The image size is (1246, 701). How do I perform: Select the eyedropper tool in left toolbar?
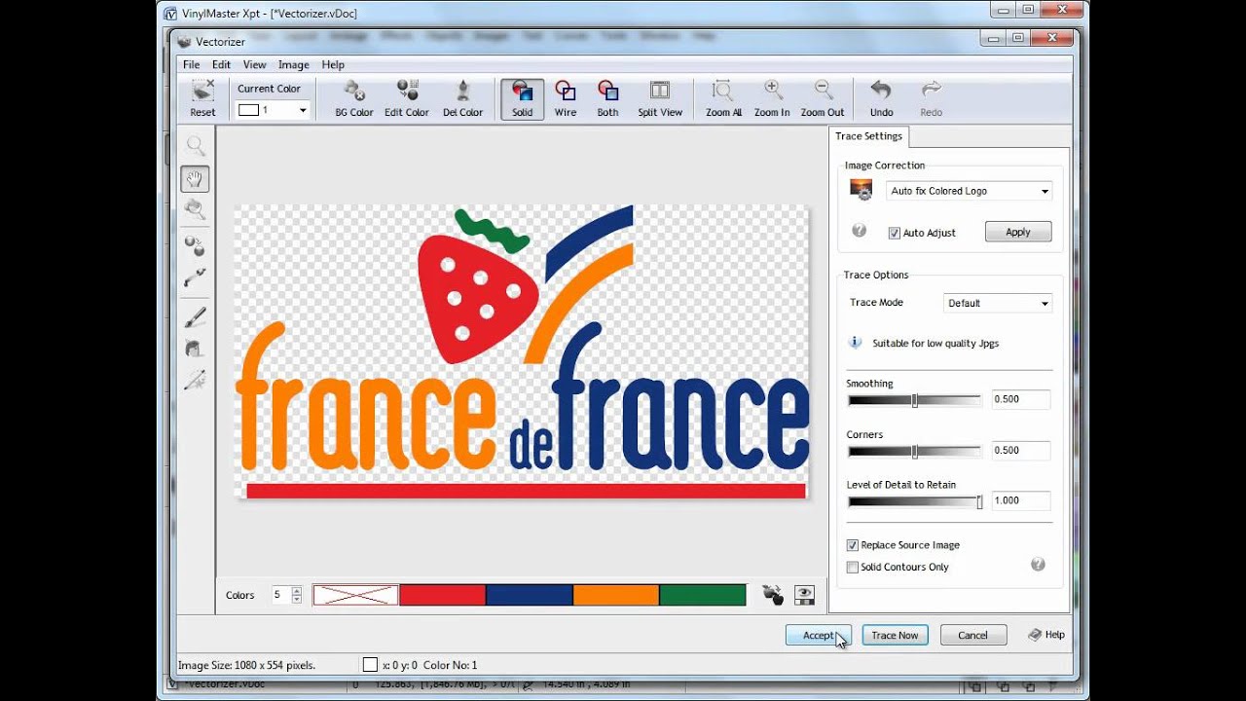196,278
